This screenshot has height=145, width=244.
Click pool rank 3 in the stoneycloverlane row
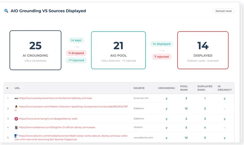[x=186, y=98]
